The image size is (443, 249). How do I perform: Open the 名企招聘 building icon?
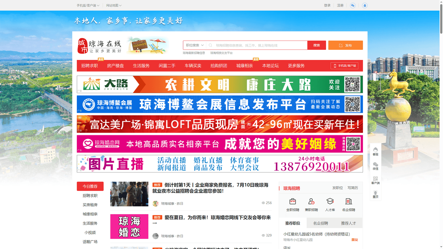click(349, 202)
